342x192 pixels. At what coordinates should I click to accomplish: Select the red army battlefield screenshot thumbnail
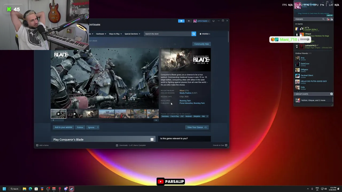107,114
